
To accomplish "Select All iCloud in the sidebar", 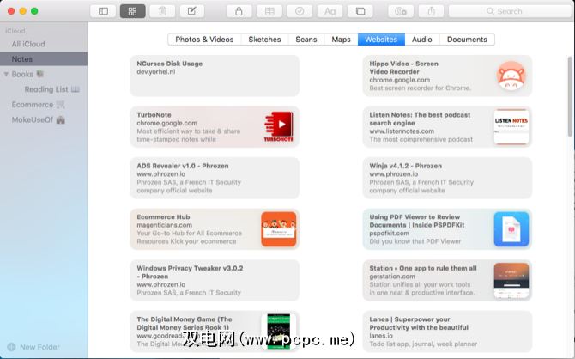I will (x=44, y=44).
